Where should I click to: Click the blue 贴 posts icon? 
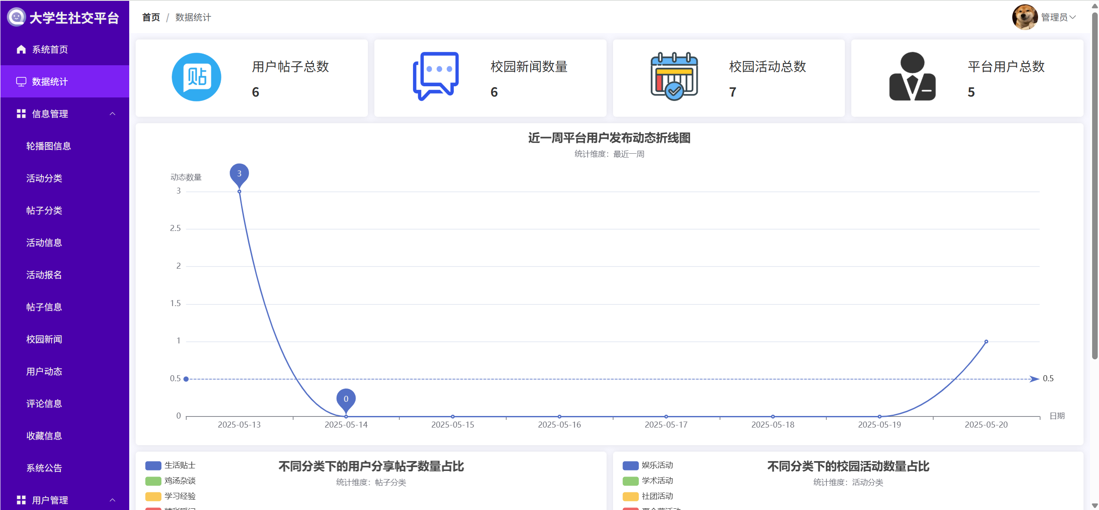click(196, 77)
